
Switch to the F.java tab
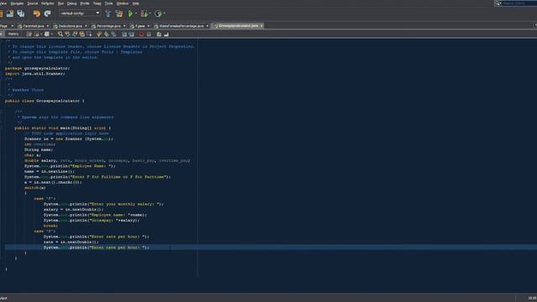click(140, 26)
